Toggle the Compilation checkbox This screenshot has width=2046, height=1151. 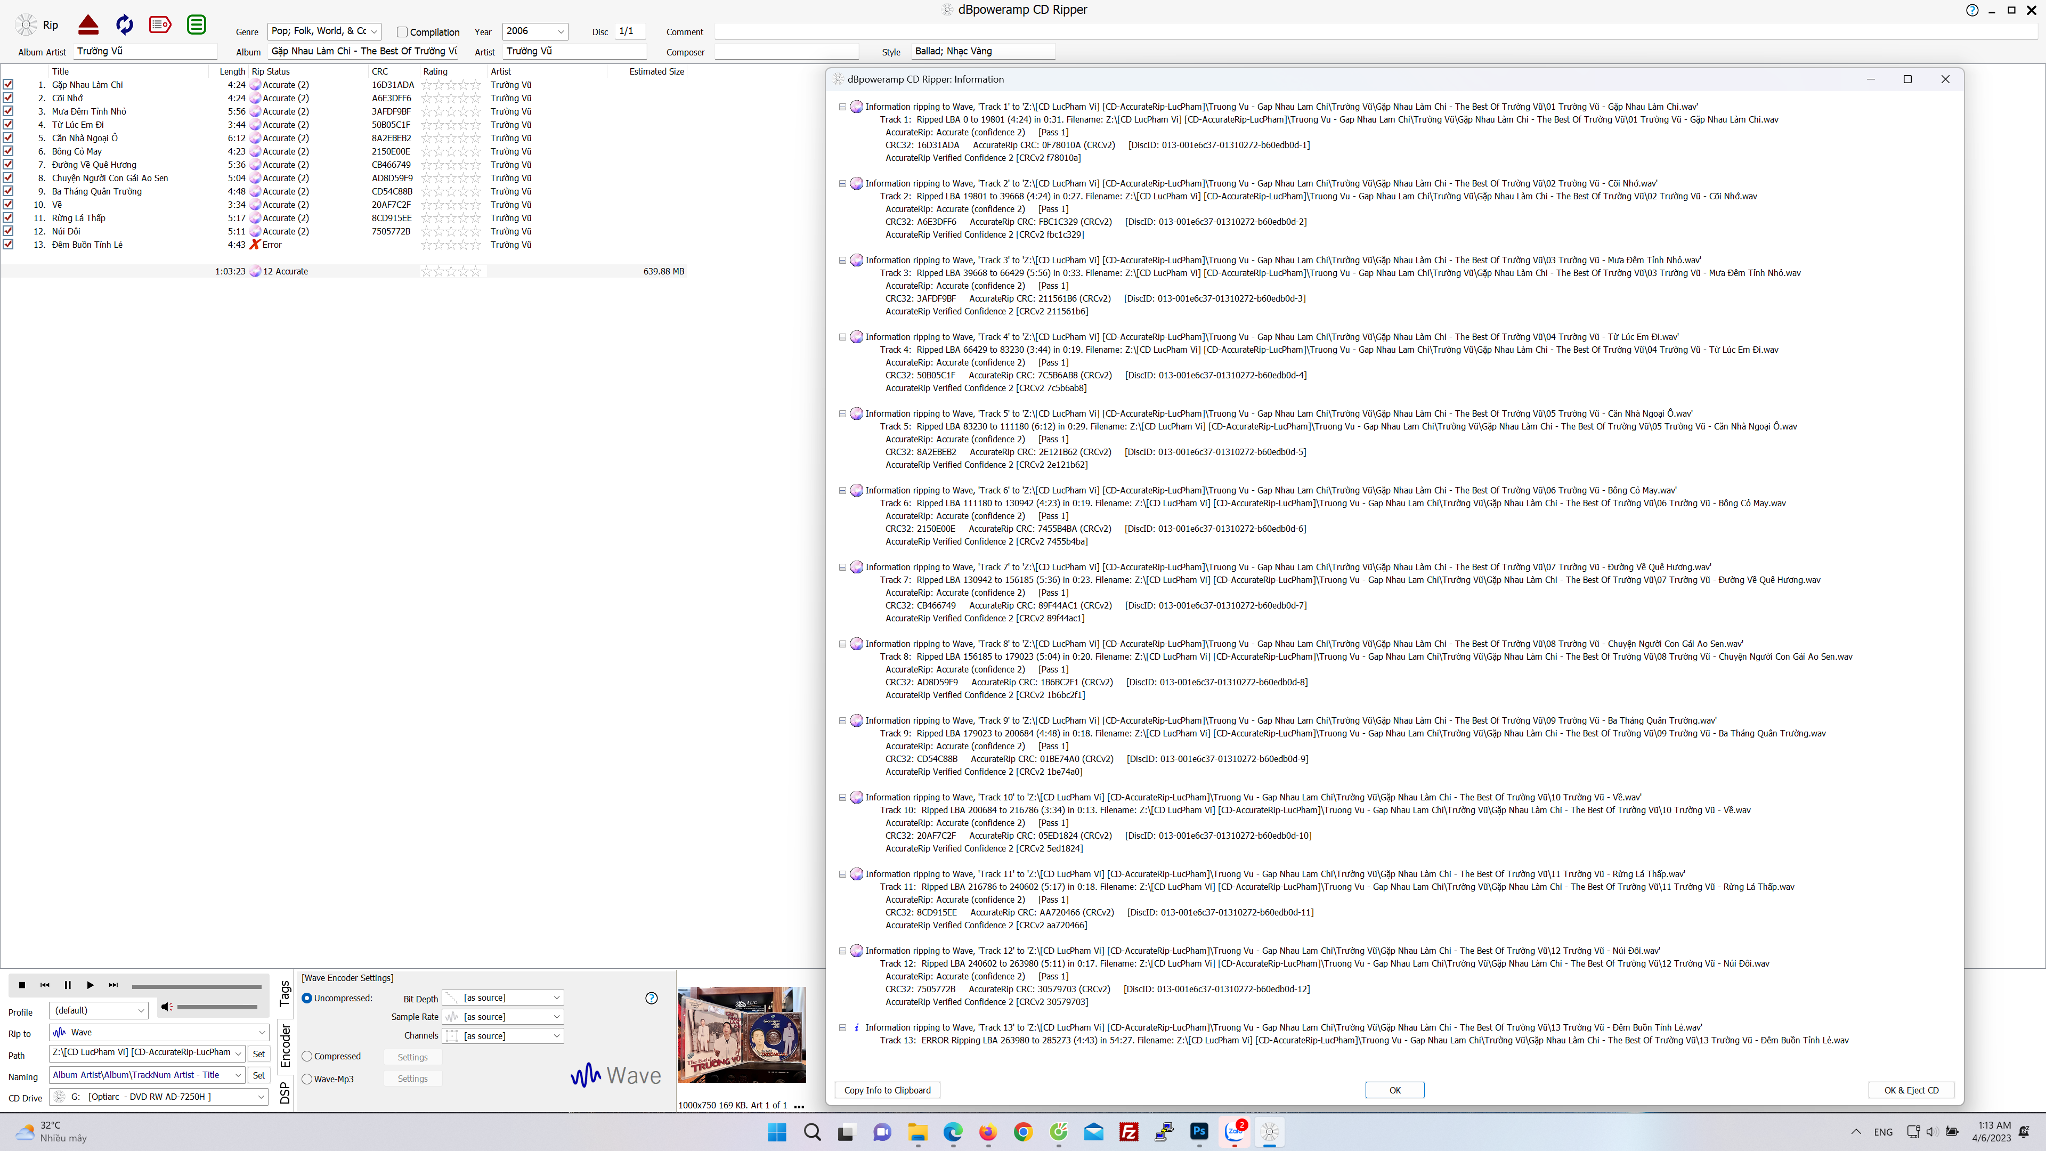(402, 32)
